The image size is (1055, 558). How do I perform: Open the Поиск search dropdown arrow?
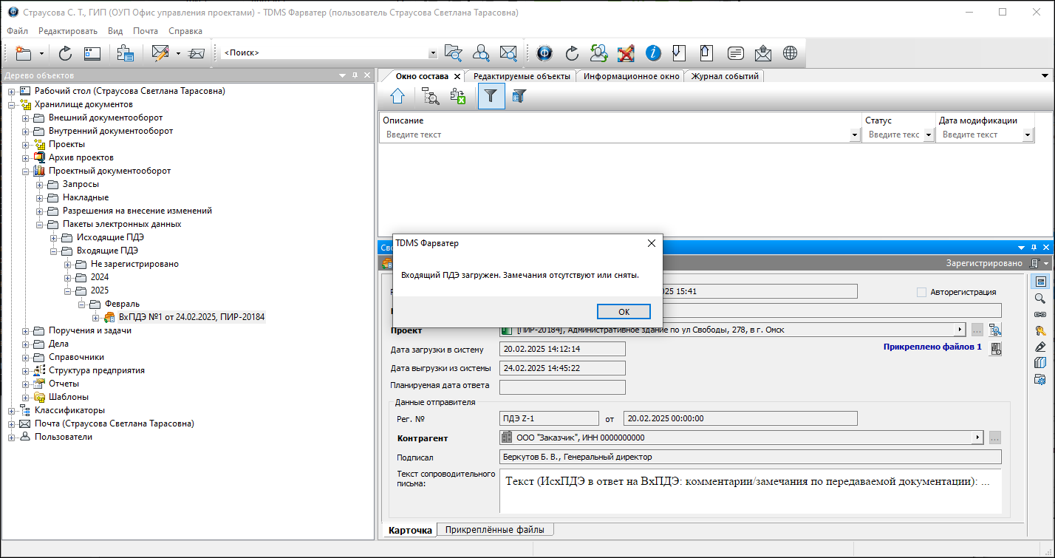click(x=433, y=53)
